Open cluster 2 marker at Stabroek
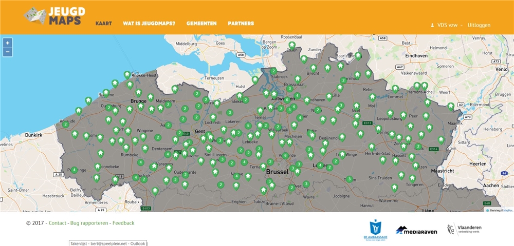Screen dimensions: 514x246 pos(273,71)
